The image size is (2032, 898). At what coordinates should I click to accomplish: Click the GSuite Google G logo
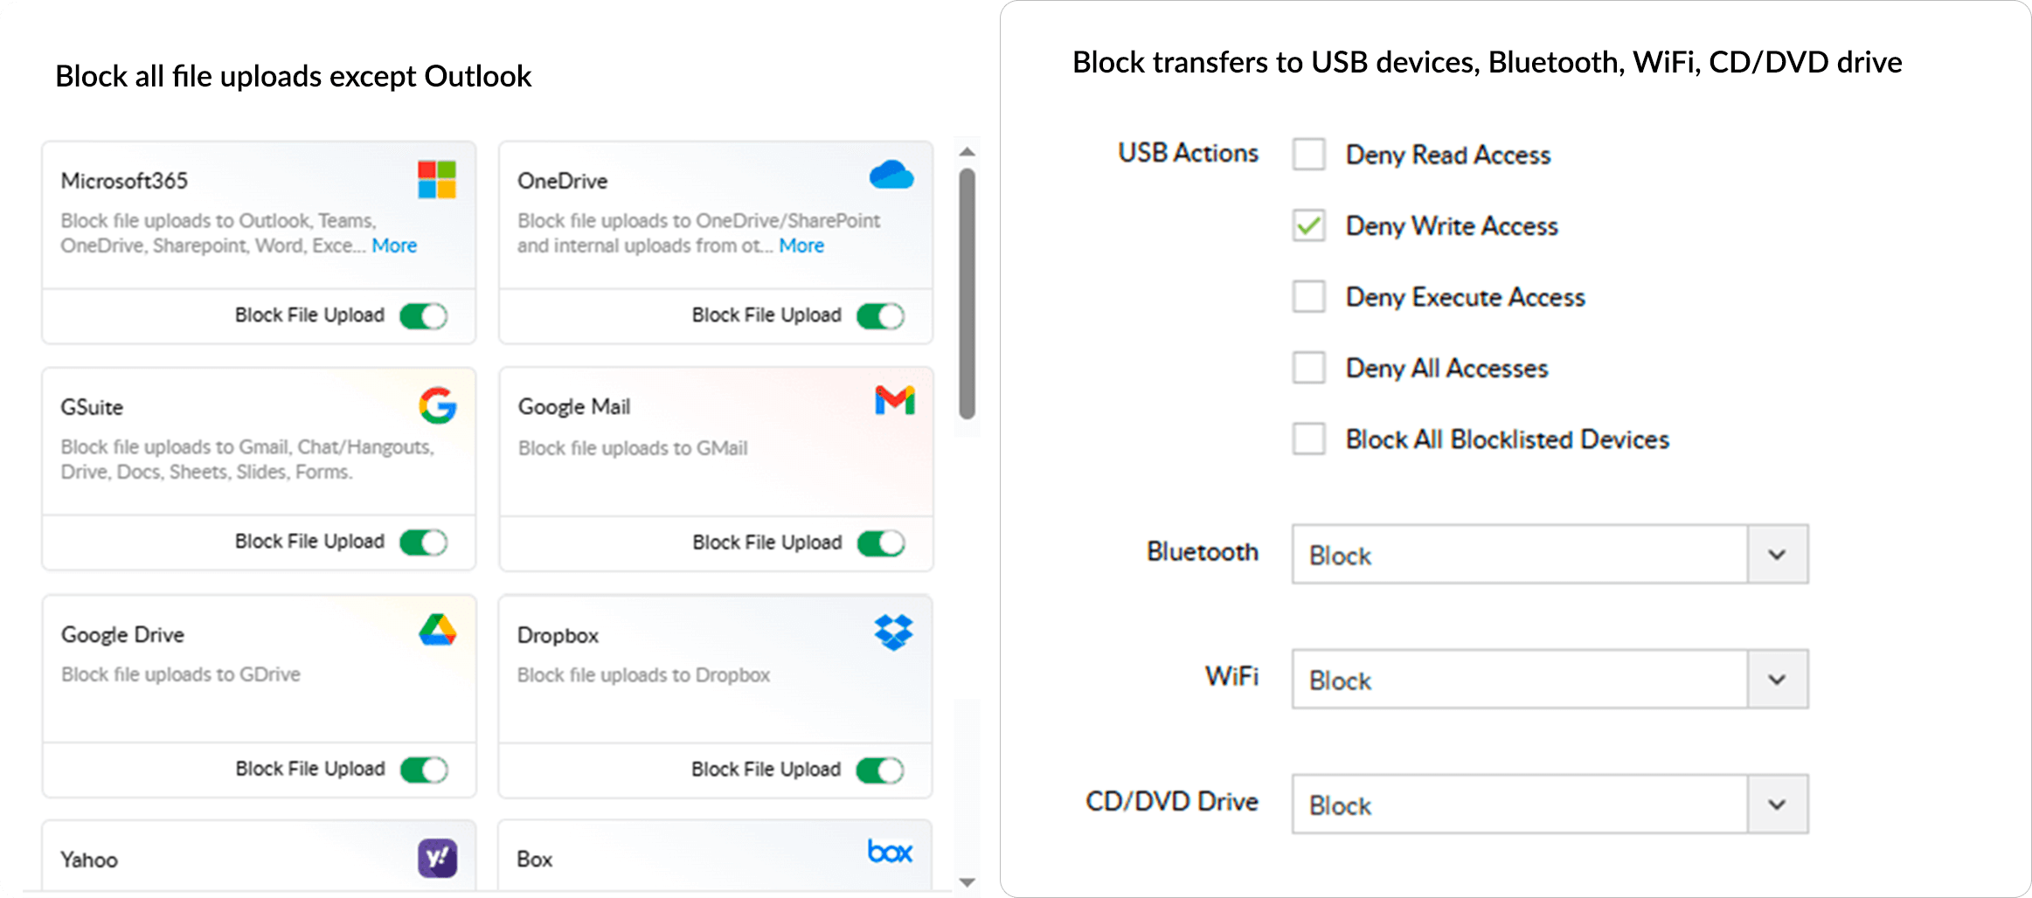click(437, 405)
